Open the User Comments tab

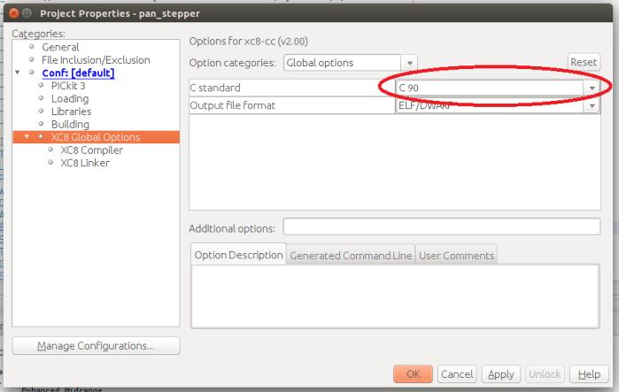tap(456, 256)
